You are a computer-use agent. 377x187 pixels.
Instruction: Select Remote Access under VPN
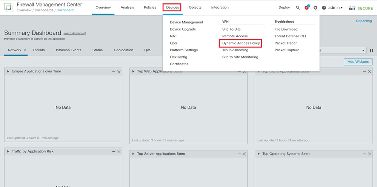pos(235,36)
